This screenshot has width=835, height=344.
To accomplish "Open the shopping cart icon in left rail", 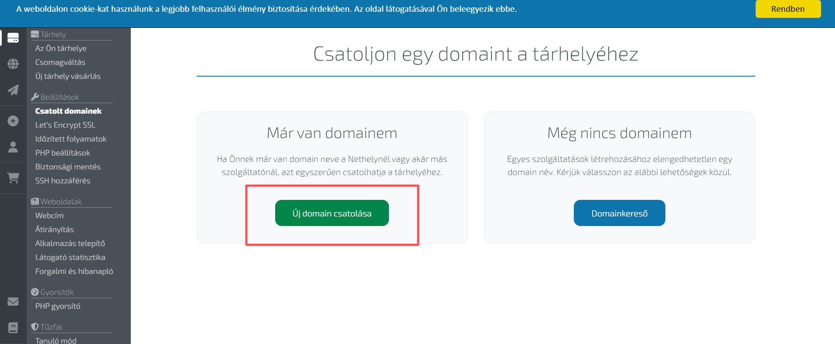I will pyautogui.click(x=13, y=178).
